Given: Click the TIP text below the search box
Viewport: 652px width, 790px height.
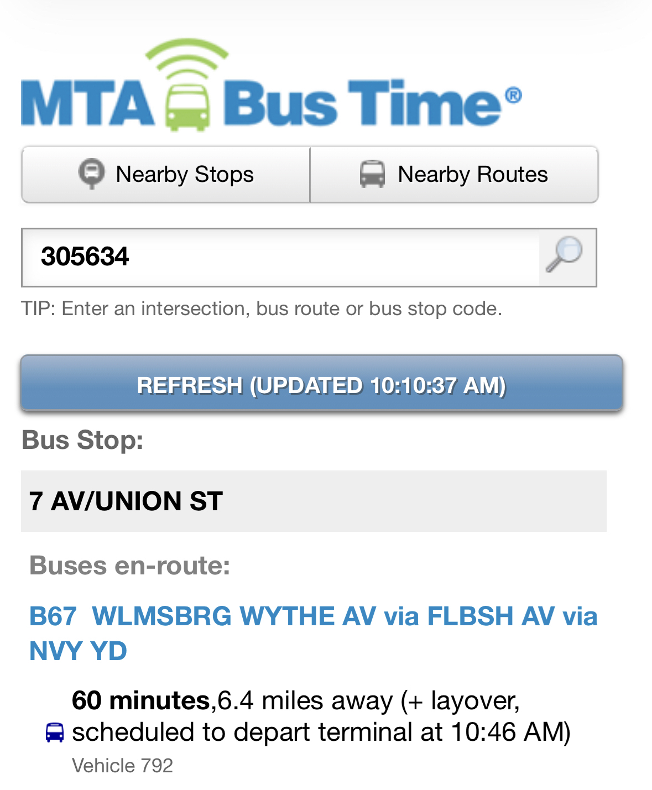Looking at the screenshot, I should point(262,308).
